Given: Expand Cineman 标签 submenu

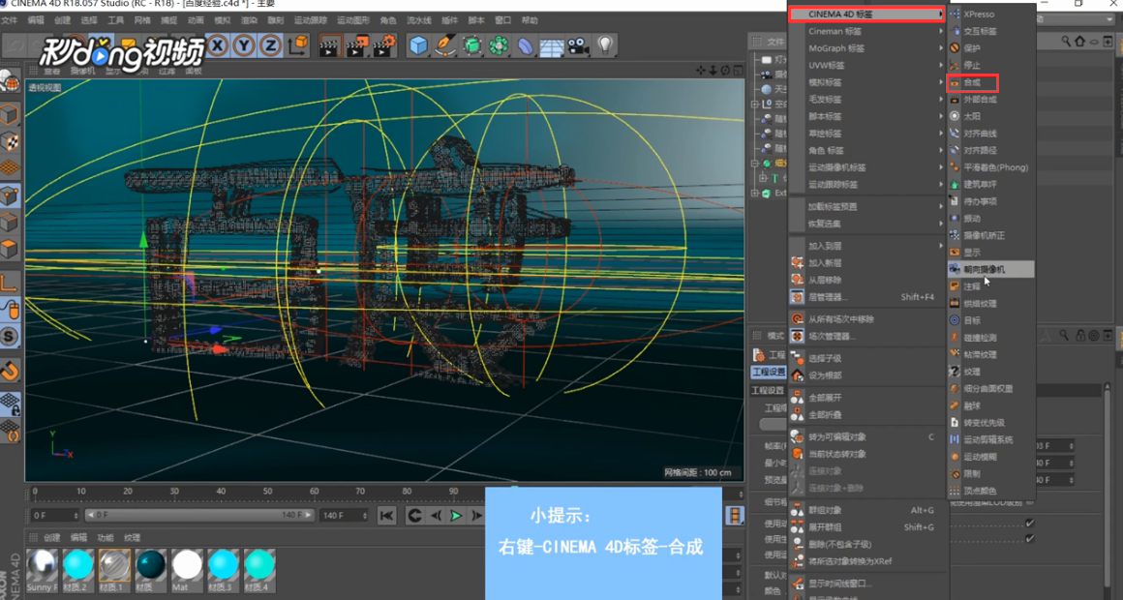Looking at the screenshot, I should (x=866, y=32).
